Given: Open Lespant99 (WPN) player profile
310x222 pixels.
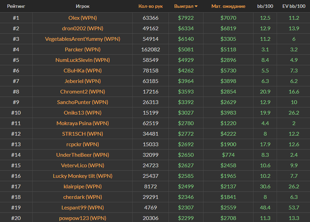Looking at the screenshot, I should (83, 207).
